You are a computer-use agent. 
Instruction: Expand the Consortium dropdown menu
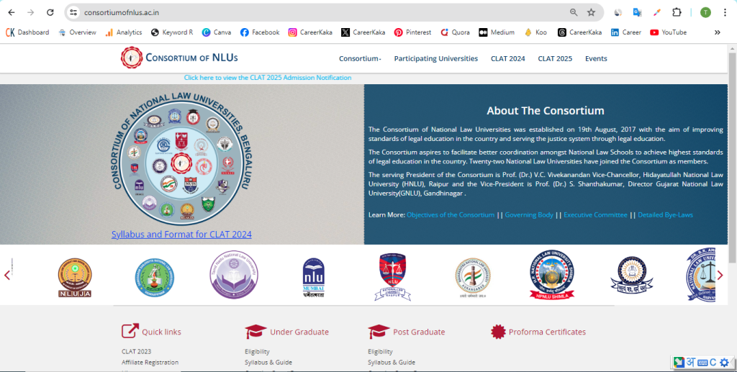coord(360,58)
